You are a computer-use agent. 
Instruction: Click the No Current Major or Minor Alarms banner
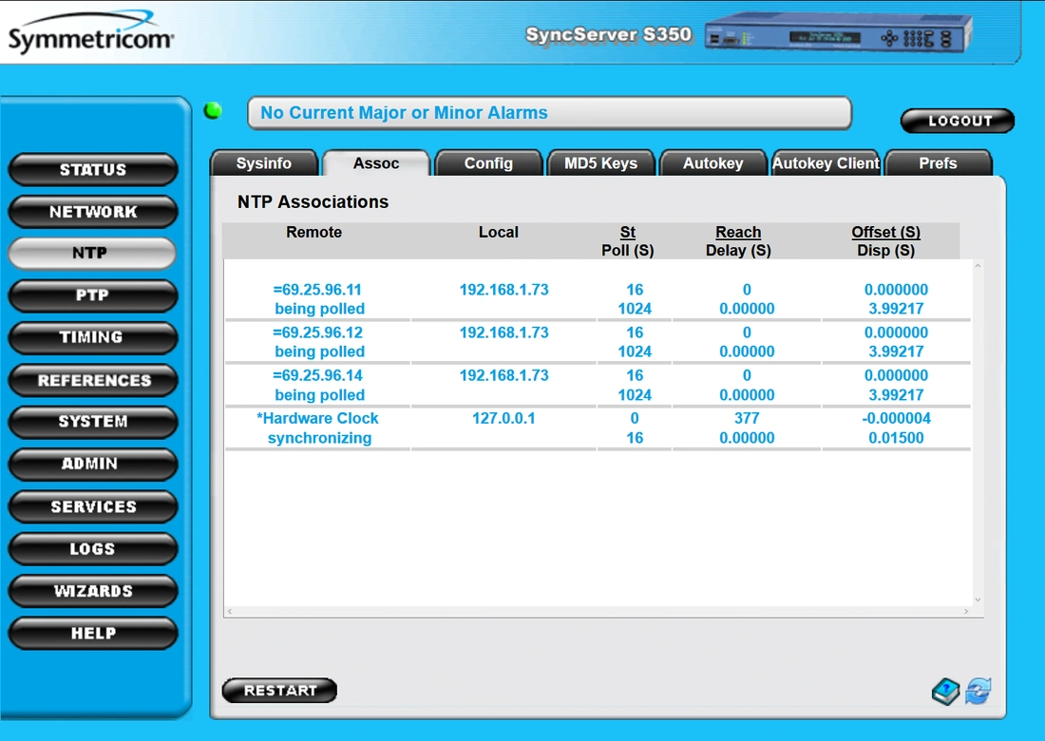[x=549, y=113]
